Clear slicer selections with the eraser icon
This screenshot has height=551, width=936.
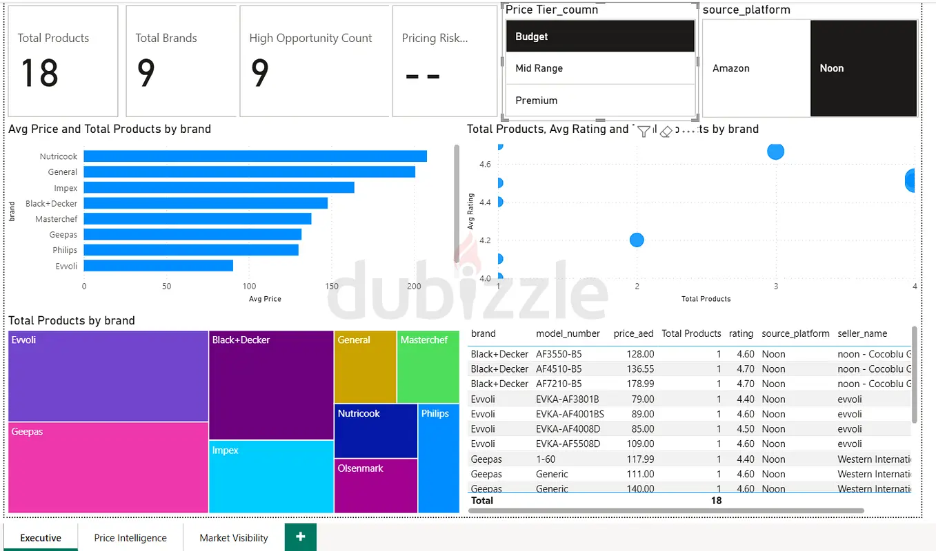[666, 131]
